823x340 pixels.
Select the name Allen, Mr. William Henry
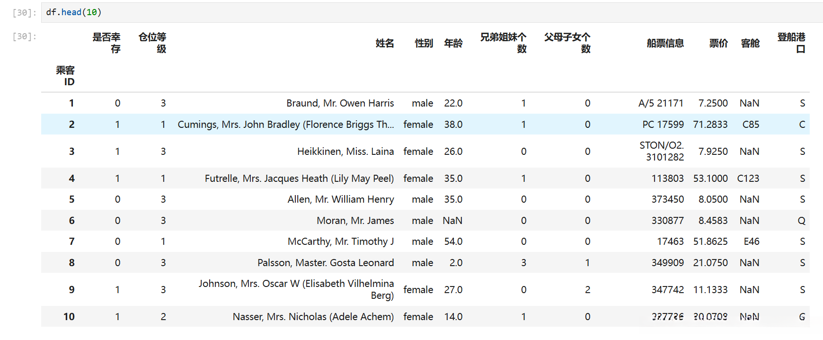[x=340, y=199]
